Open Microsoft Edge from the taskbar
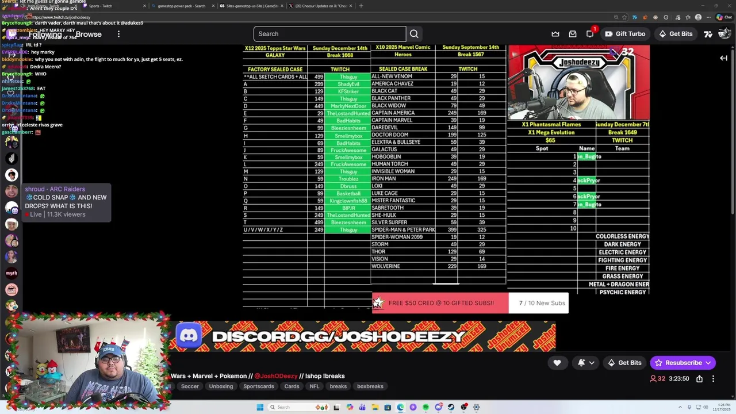The image size is (736, 414). click(x=400, y=407)
